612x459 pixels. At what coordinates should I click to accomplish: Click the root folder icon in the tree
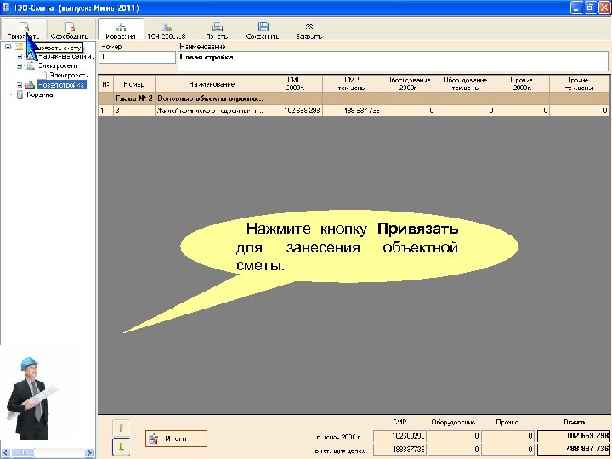tap(19, 47)
